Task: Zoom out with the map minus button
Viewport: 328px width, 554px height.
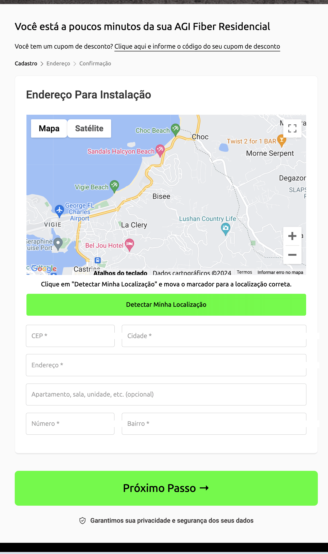Action: pyautogui.click(x=292, y=255)
